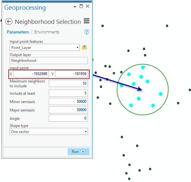Float or maximize the Geoprocessing pane
This screenshot has width=191, height=182.
point(81,6)
